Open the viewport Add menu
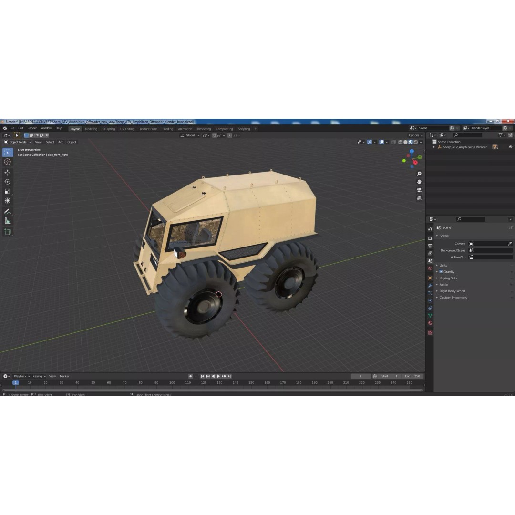Screen dimensions: 515x515 point(61,142)
